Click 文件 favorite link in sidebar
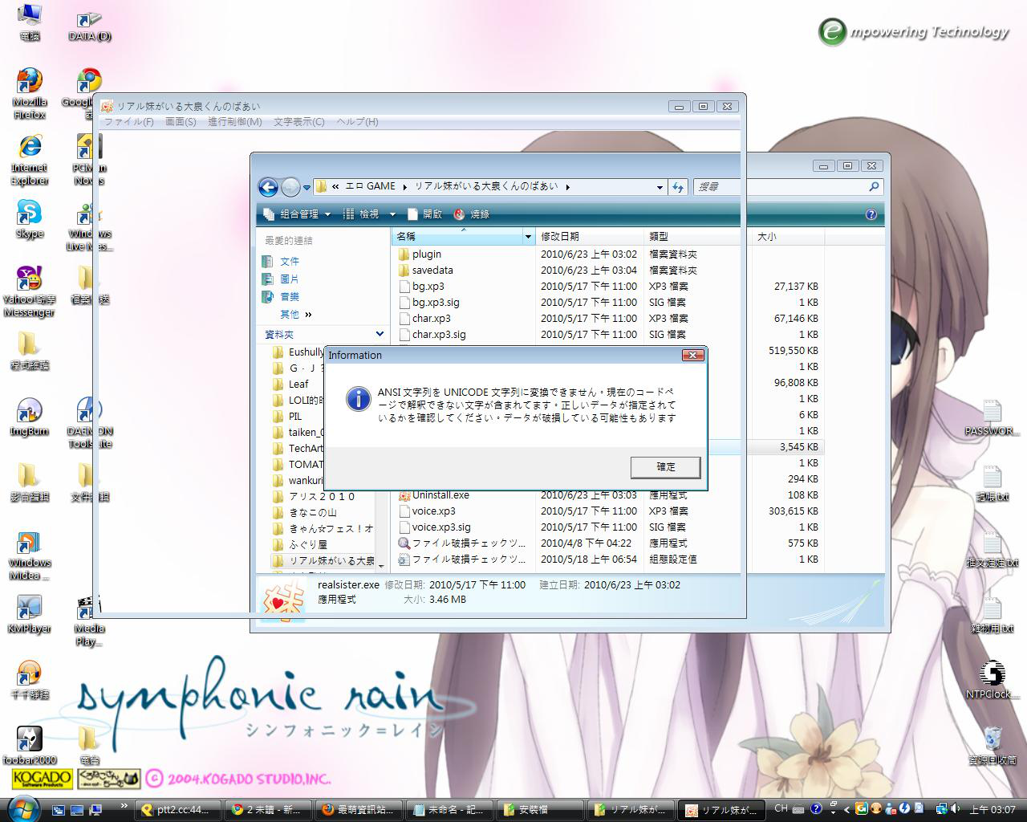This screenshot has height=822, width=1027. click(x=289, y=261)
